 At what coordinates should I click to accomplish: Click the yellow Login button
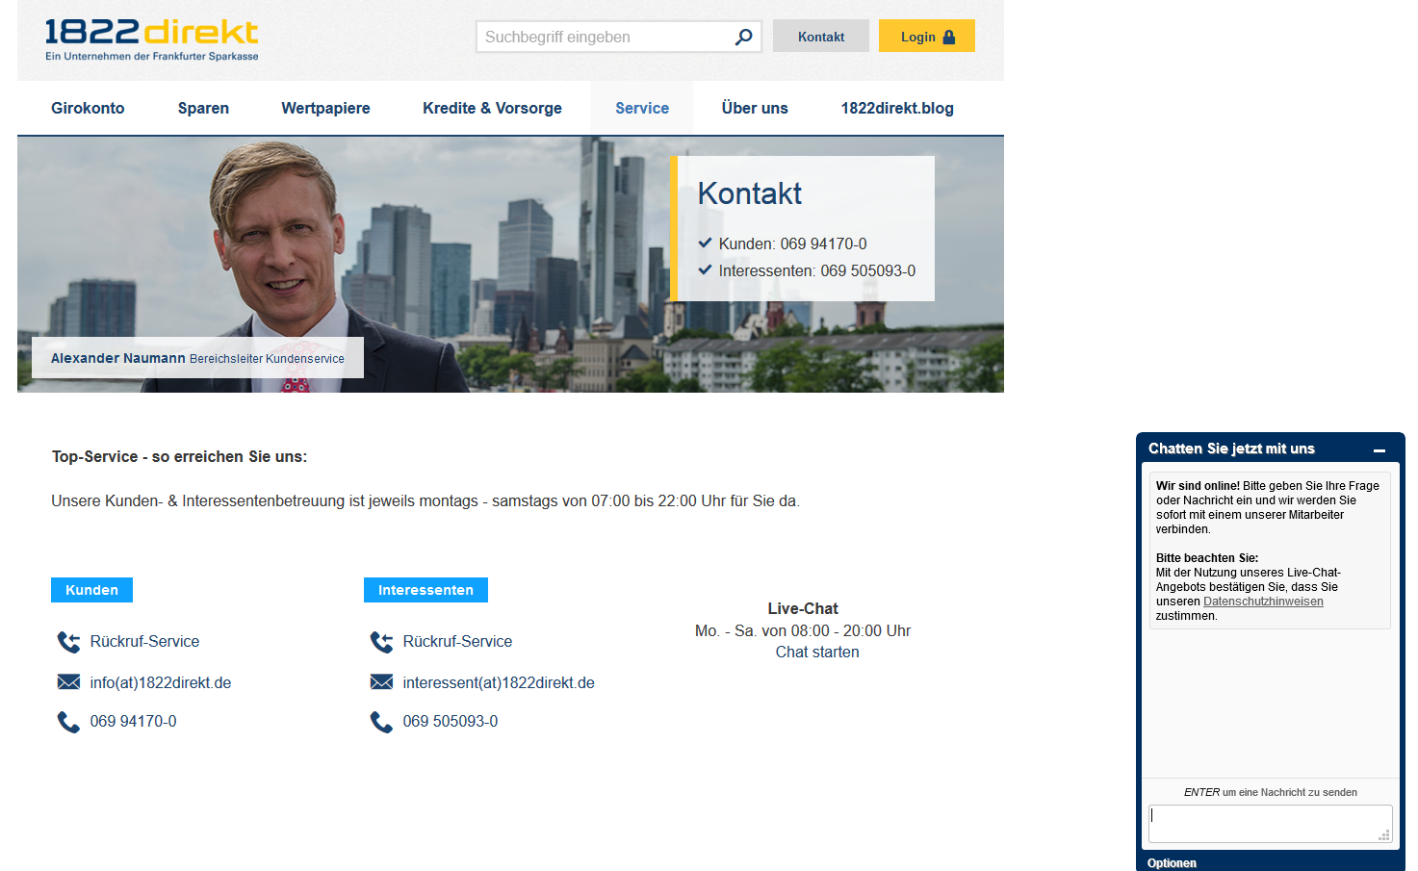pyautogui.click(x=927, y=37)
